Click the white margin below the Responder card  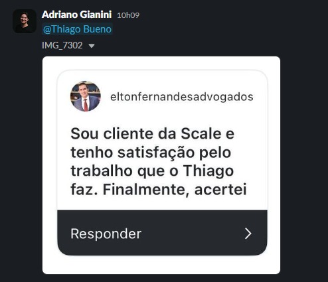(161, 265)
